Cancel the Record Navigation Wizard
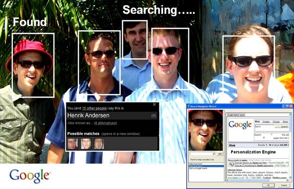Image resolution: width=294 pixels, height=189 pixels. click(x=284, y=185)
